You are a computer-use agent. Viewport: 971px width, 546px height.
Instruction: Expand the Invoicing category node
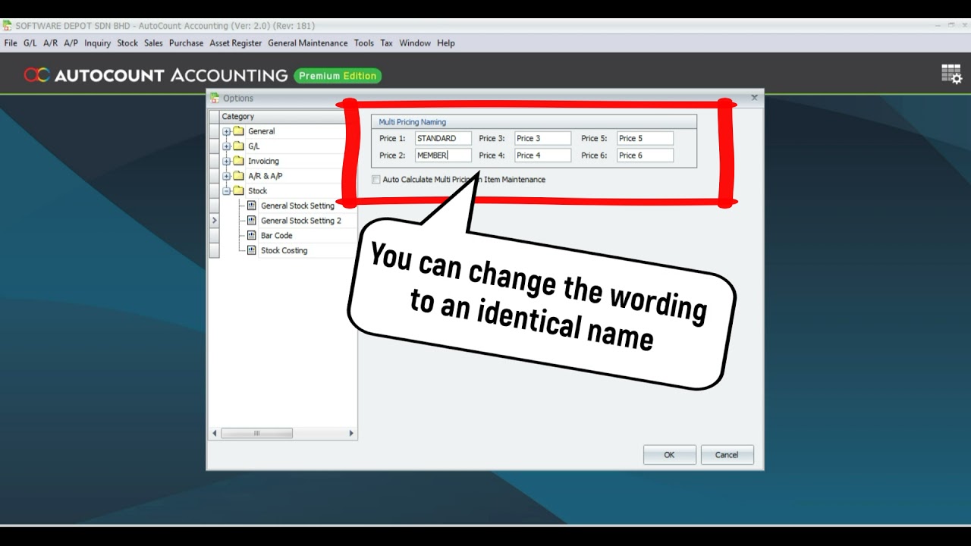pyautogui.click(x=226, y=162)
